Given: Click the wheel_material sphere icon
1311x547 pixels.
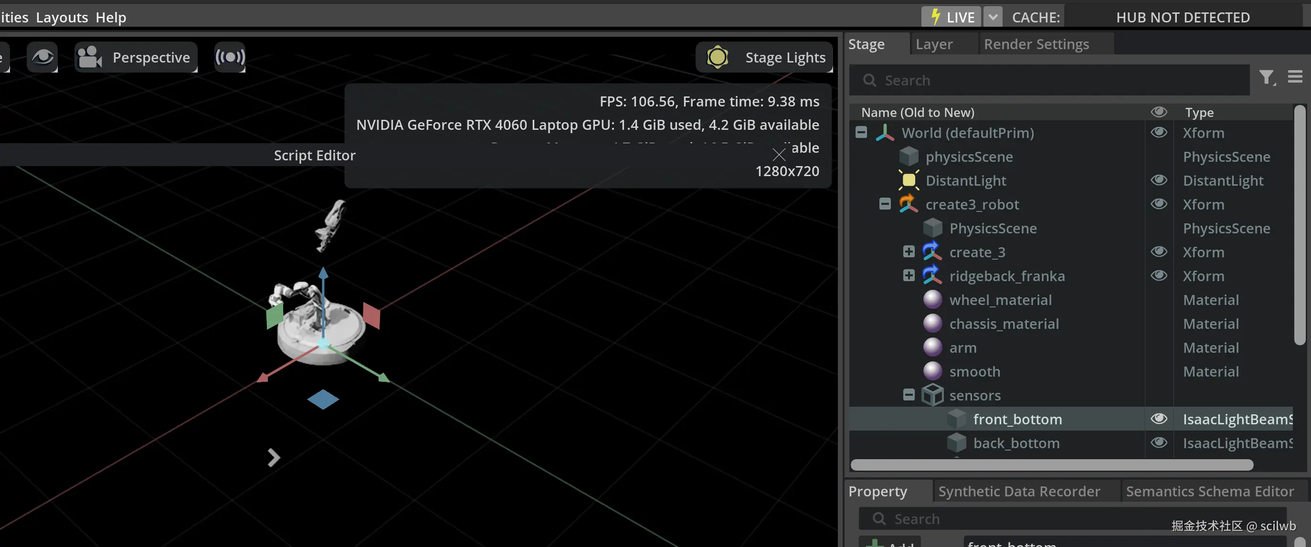Looking at the screenshot, I should pos(932,300).
